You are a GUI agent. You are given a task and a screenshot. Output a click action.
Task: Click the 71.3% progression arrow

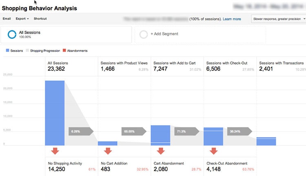click(186, 131)
